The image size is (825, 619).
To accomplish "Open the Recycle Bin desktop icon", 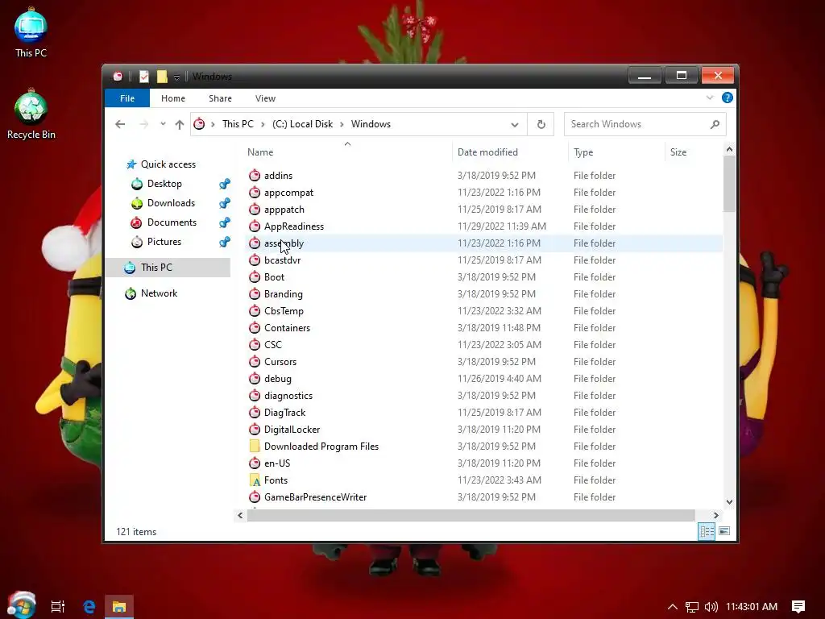I will click(x=31, y=114).
